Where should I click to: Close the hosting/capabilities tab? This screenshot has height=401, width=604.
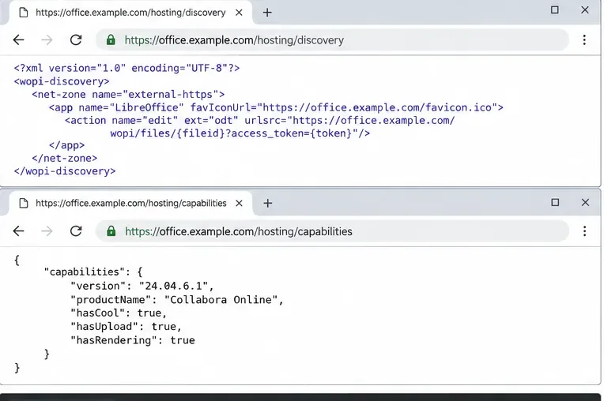[x=239, y=203]
